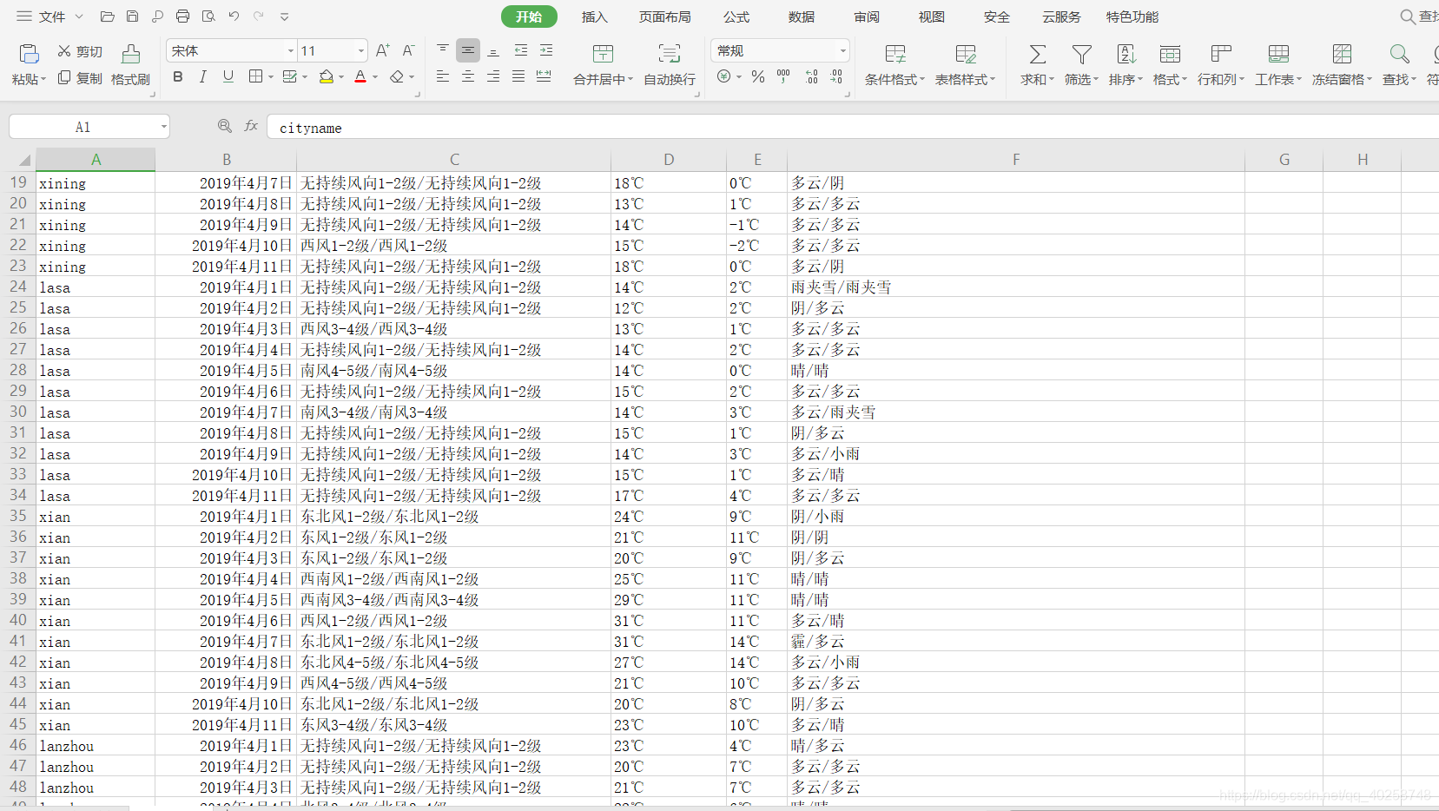Image resolution: width=1439 pixels, height=811 pixels.
Task: Click the 排序 sort button
Action: click(x=1125, y=65)
